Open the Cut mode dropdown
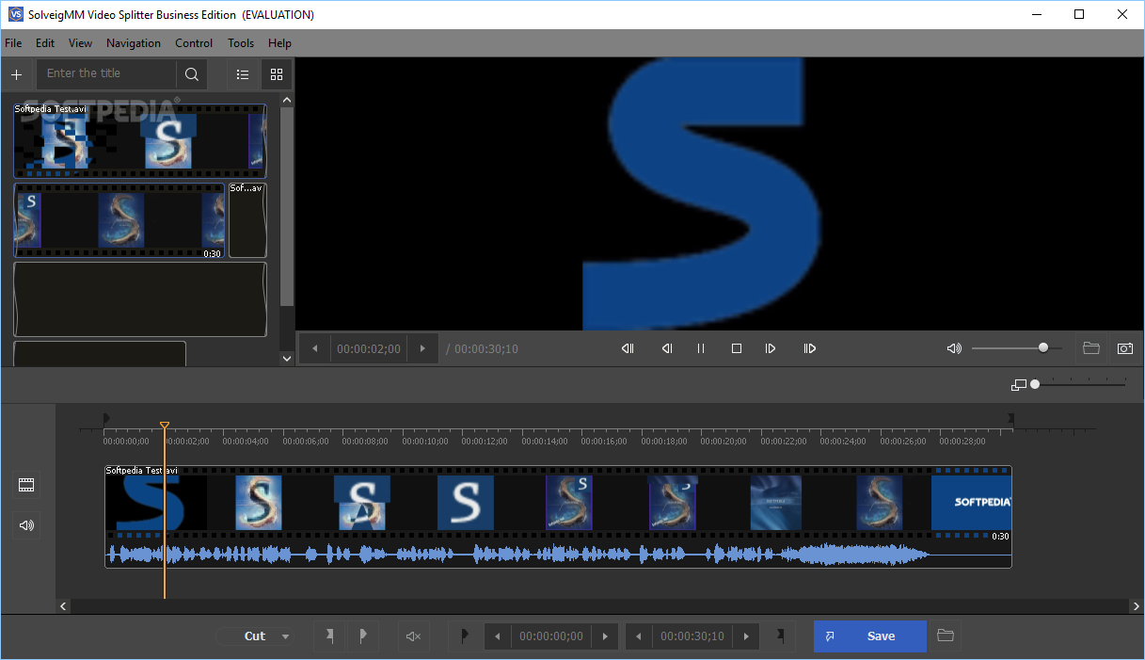Viewport: 1145px width, 660px height. click(x=255, y=636)
